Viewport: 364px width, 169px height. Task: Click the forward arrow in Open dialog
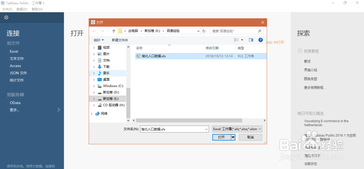coord(102,31)
